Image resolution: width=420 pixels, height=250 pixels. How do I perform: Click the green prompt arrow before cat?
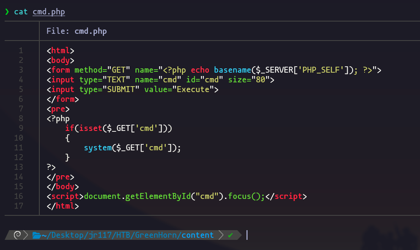point(7,12)
